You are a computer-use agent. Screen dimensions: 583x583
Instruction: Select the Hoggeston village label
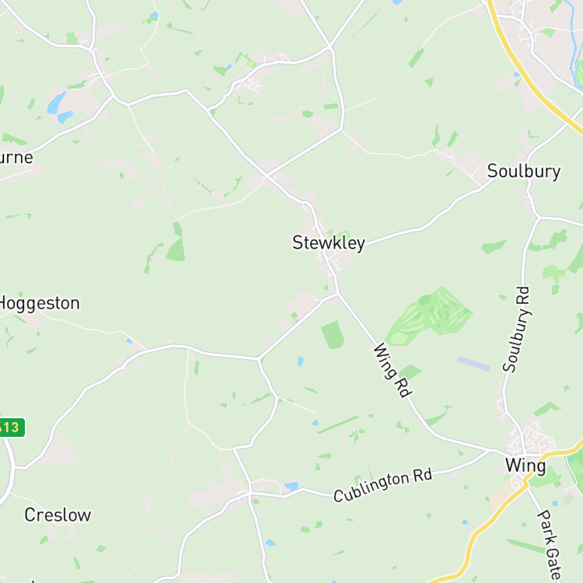click(39, 304)
